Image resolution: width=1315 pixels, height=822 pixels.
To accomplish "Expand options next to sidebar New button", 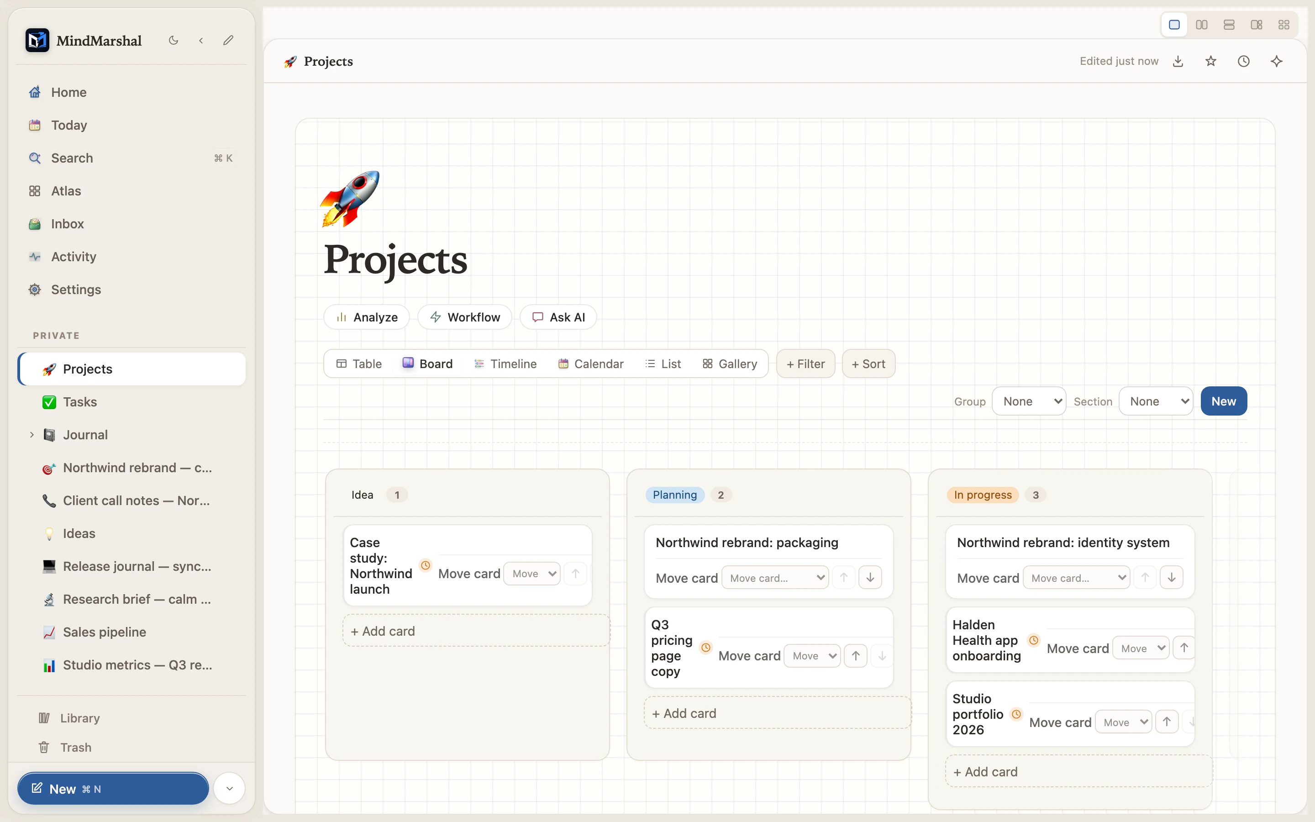I will (229, 789).
